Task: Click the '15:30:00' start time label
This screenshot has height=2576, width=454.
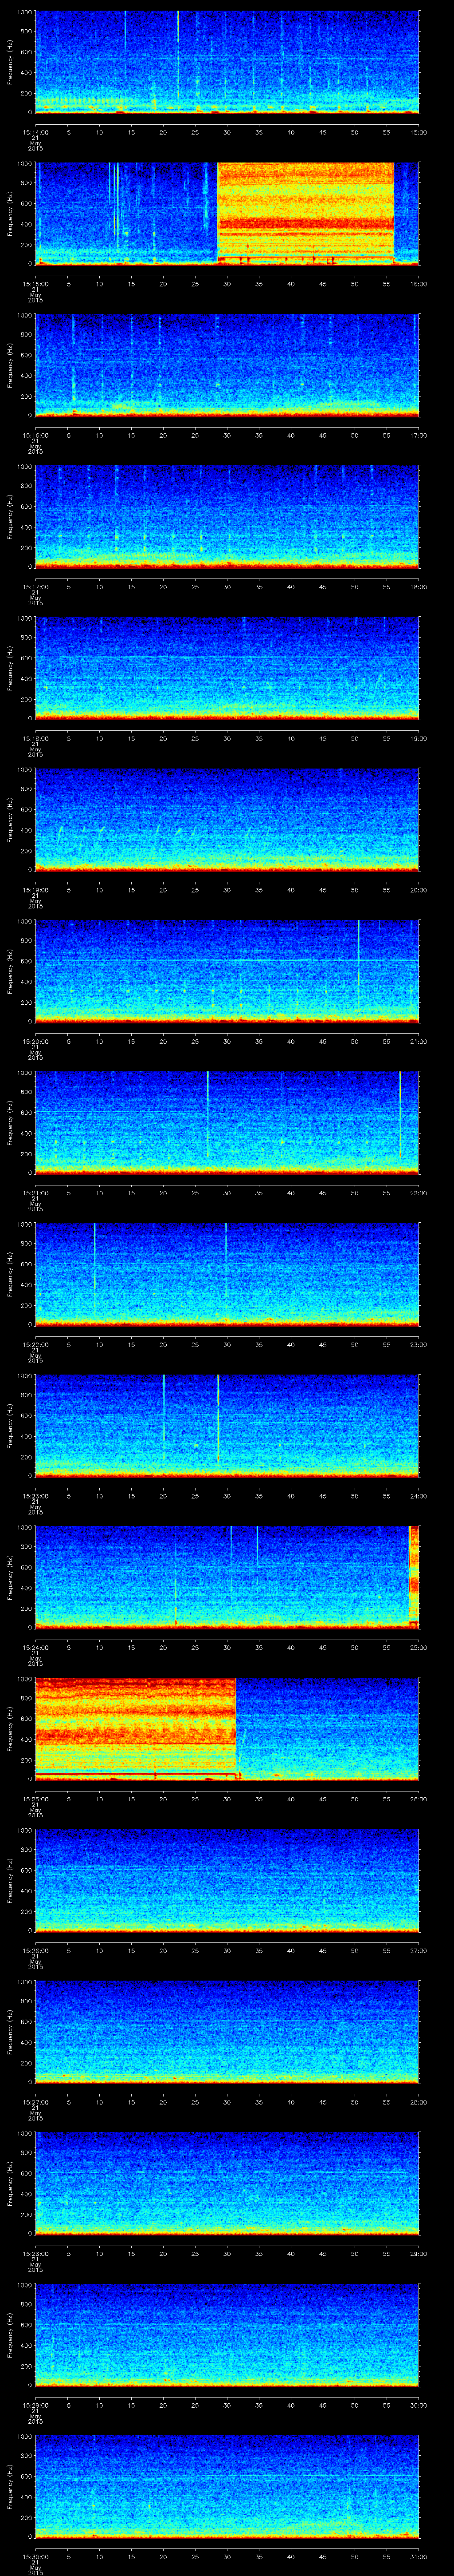Action: 35,2558
